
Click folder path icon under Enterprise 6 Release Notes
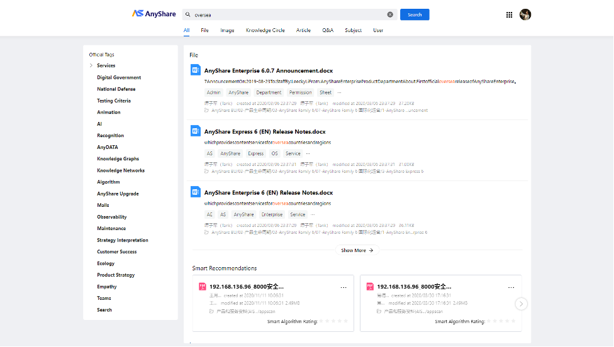pyautogui.click(x=206, y=233)
